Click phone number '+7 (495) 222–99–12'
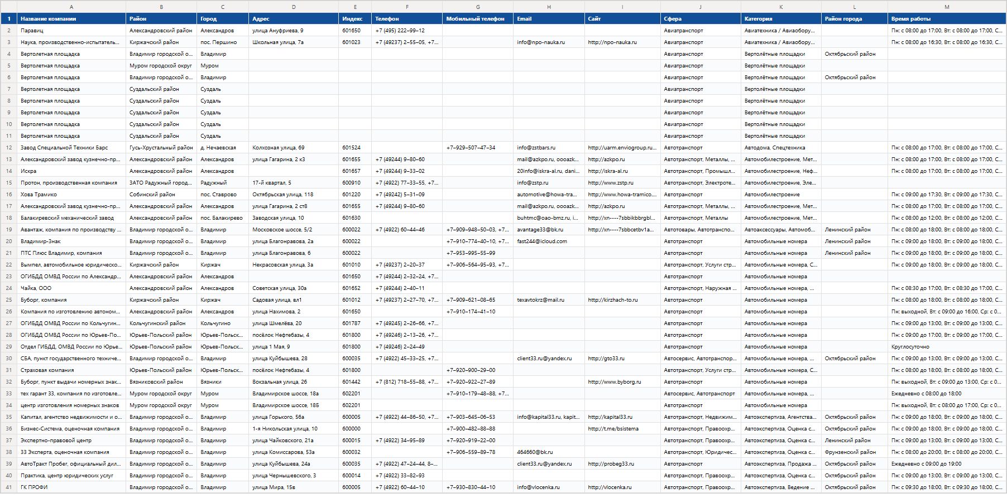This screenshot has height=503, width=1007. (x=407, y=31)
